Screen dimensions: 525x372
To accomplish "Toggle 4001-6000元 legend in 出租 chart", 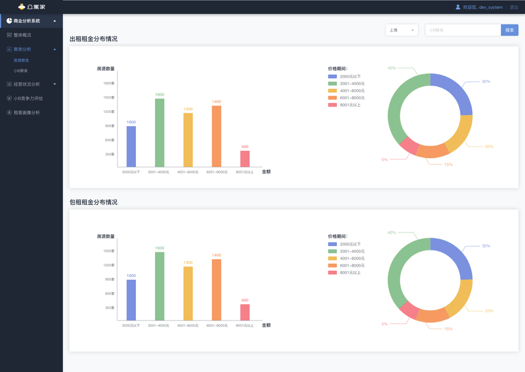I will [346, 91].
